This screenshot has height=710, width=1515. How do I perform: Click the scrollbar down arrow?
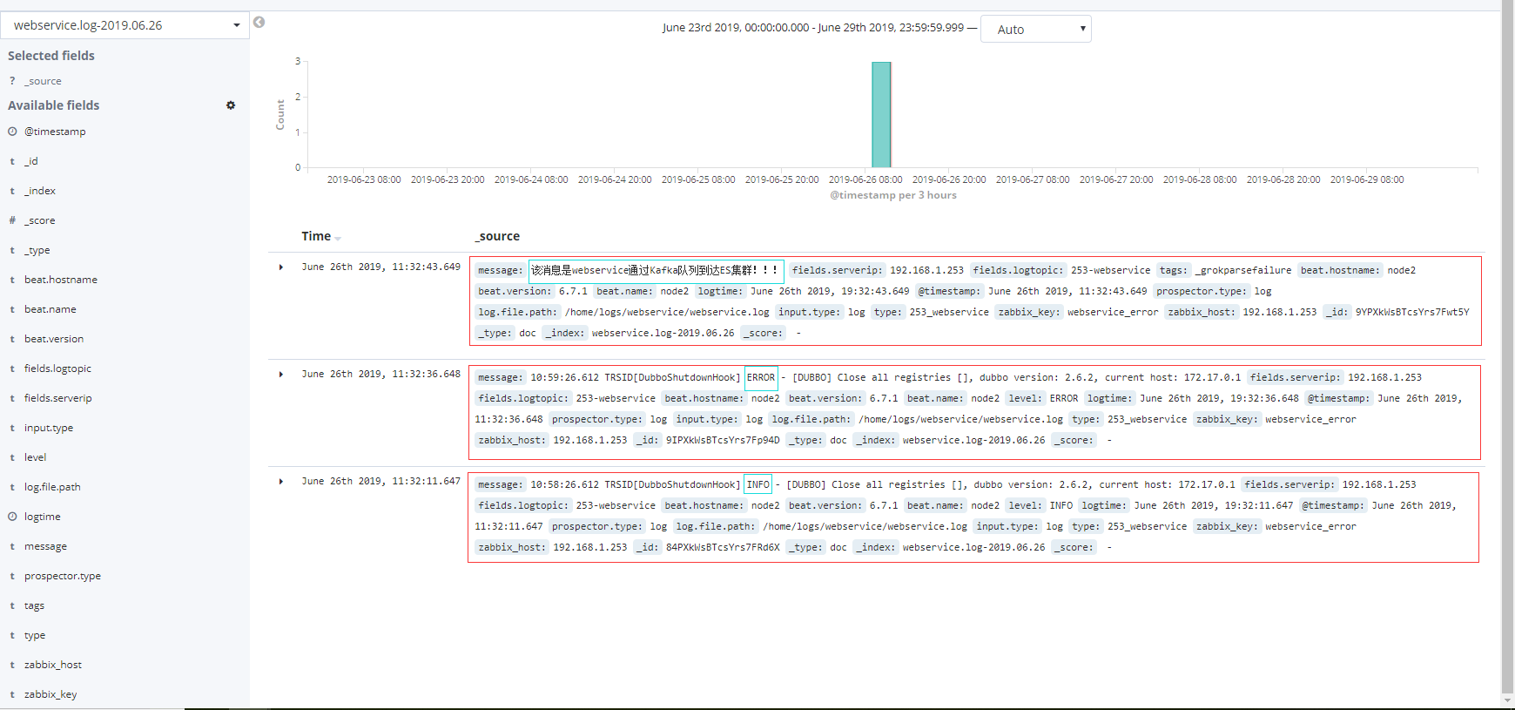1507,700
